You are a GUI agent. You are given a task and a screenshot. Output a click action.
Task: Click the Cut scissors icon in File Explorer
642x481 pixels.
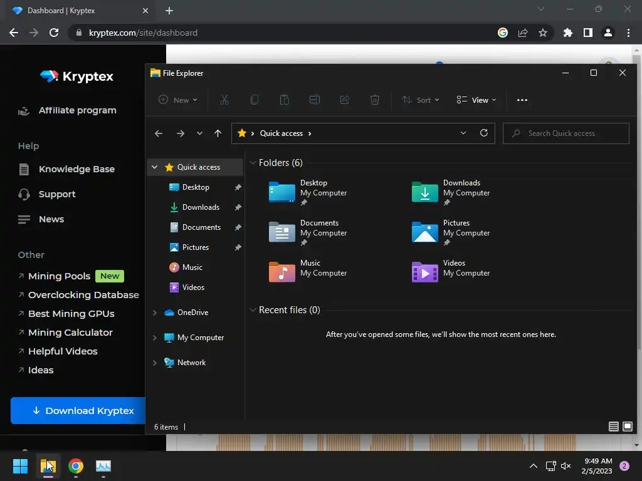[x=224, y=100]
